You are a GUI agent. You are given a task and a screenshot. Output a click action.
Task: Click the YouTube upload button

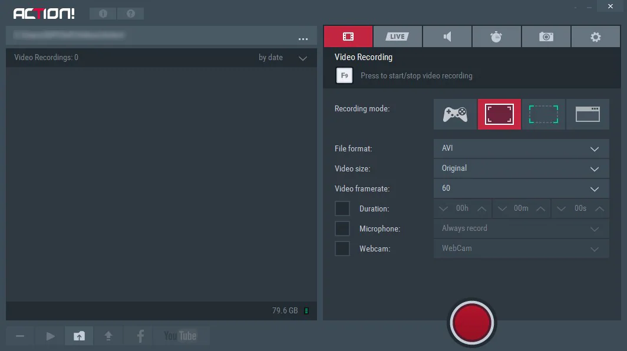tap(180, 336)
